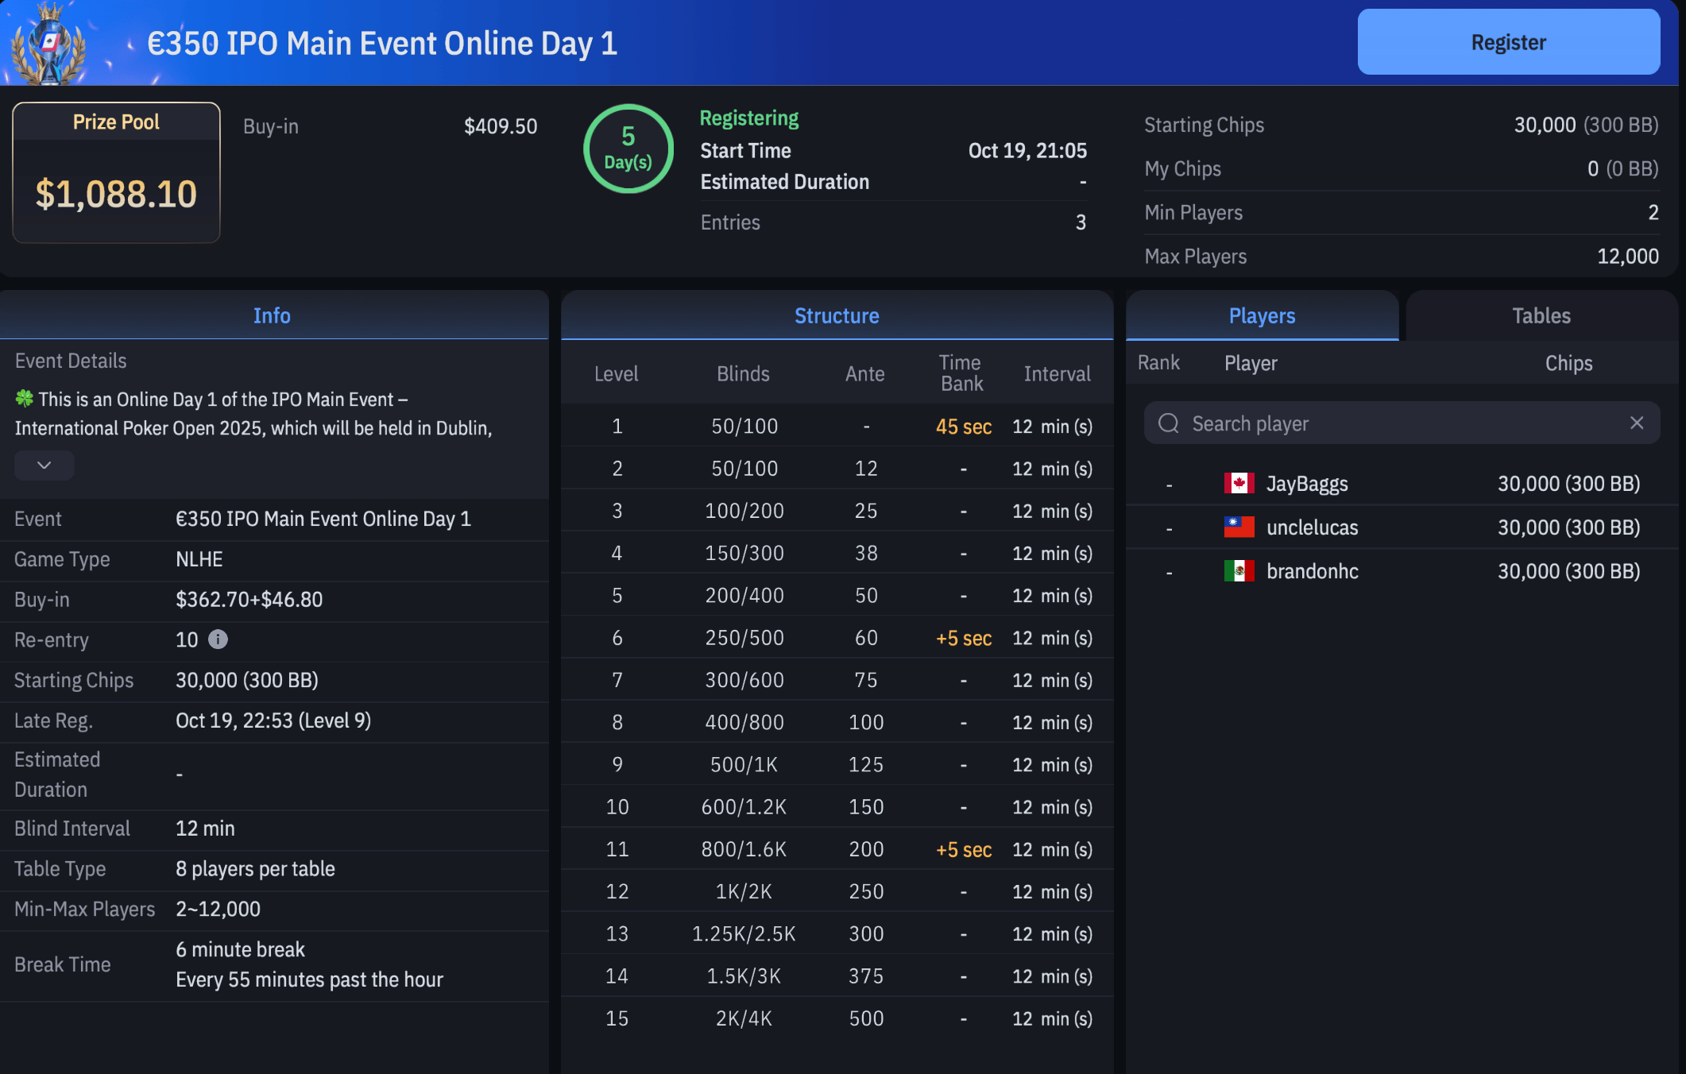
Task: Click the 6 minute break text
Action: click(240, 949)
